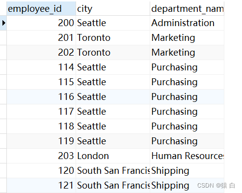Click the row selector beside employee 116
Screen dimensions: 242x193
click(x=3, y=97)
